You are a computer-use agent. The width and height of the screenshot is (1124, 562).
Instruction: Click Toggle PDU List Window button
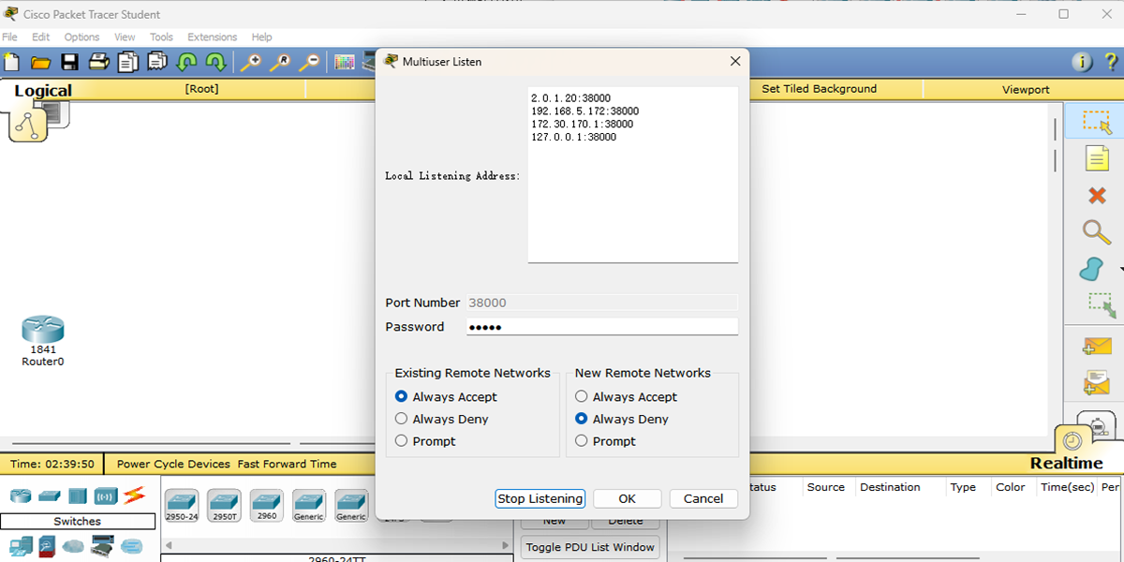click(590, 547)
